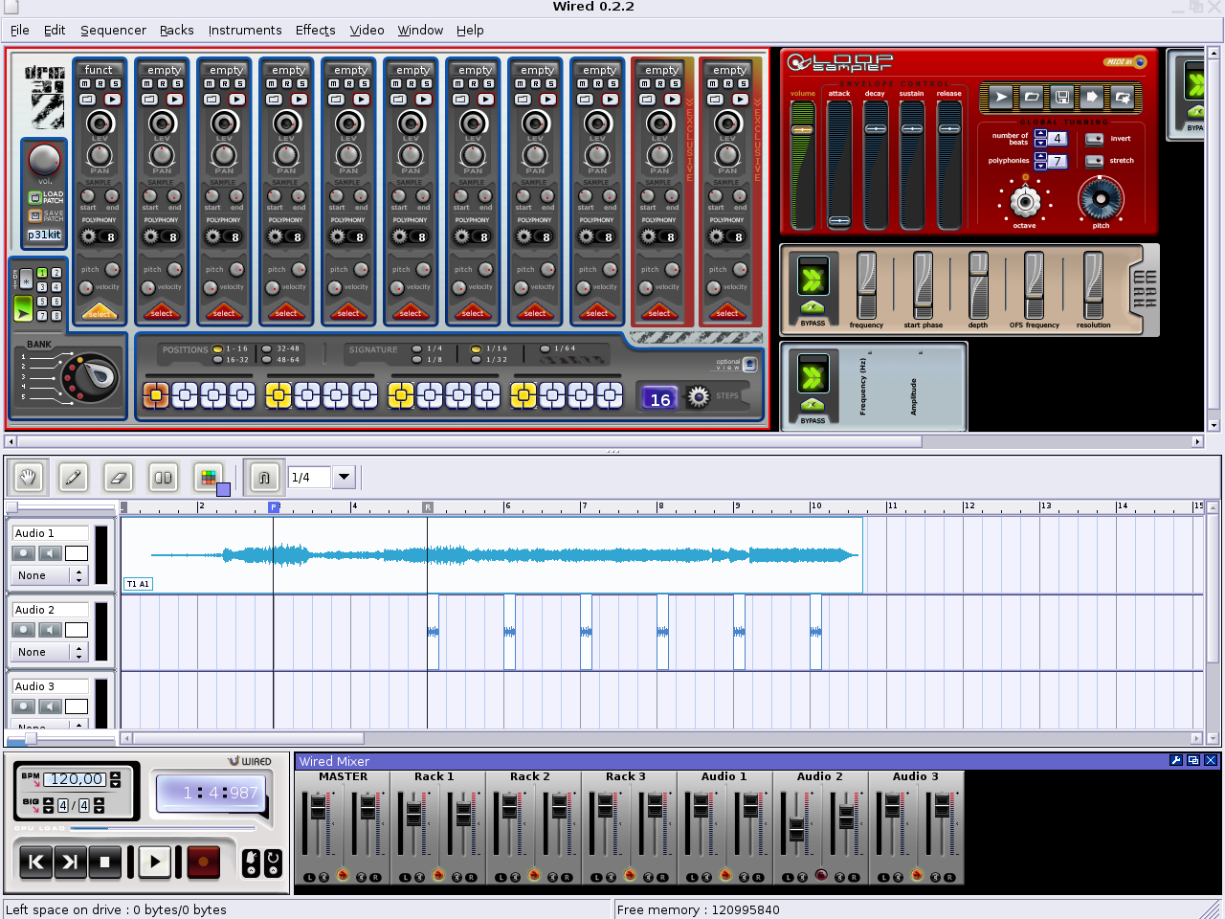Click the Loop Sampler save disk icon
The height and width of the screenshot is (919, 1225).
(x=1062, y=97)
